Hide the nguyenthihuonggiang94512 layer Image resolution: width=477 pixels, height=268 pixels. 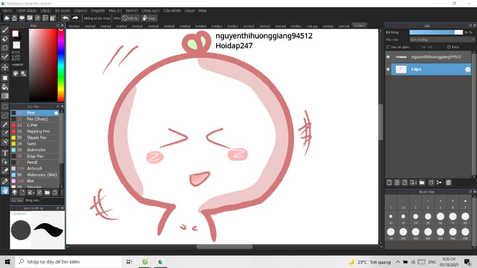(x=388, y=57)
